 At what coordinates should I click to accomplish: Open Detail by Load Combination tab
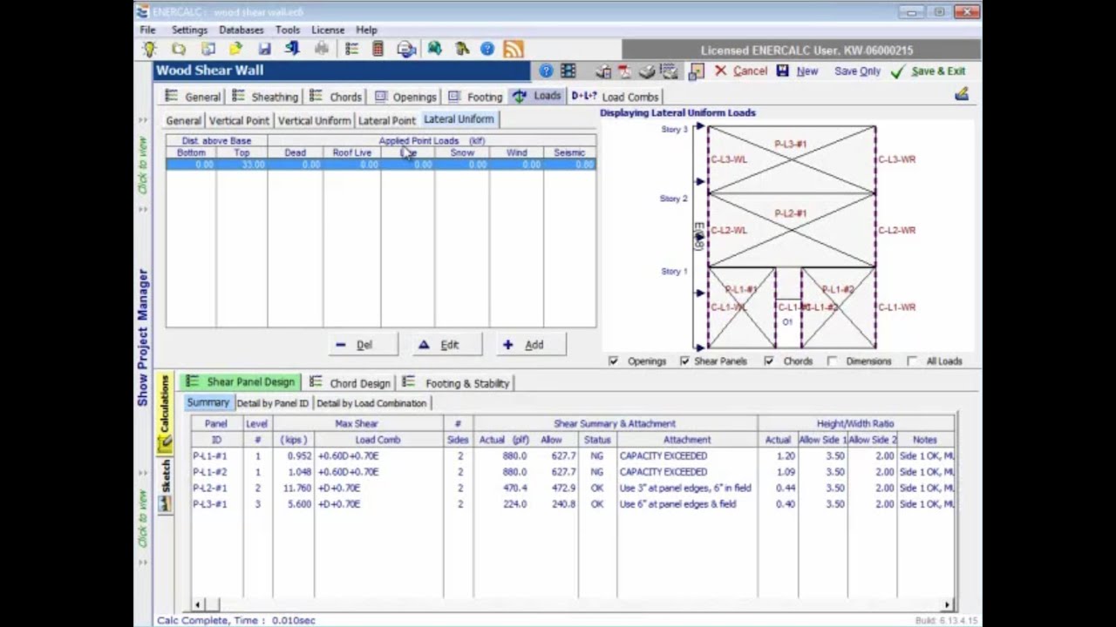pyautogui.click(x=371, y=403)
